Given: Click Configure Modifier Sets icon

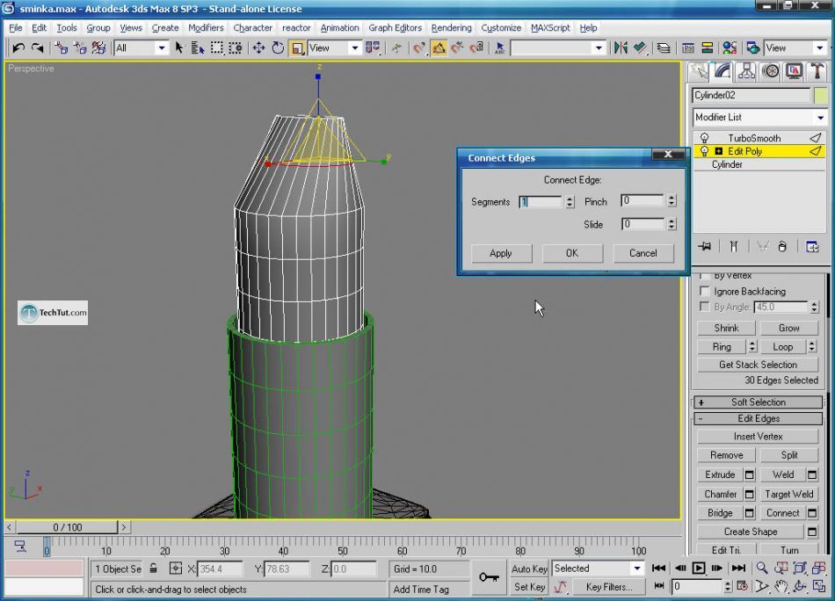Looking at the screenshot, I should pyautogui.click(x=812, y=247).
